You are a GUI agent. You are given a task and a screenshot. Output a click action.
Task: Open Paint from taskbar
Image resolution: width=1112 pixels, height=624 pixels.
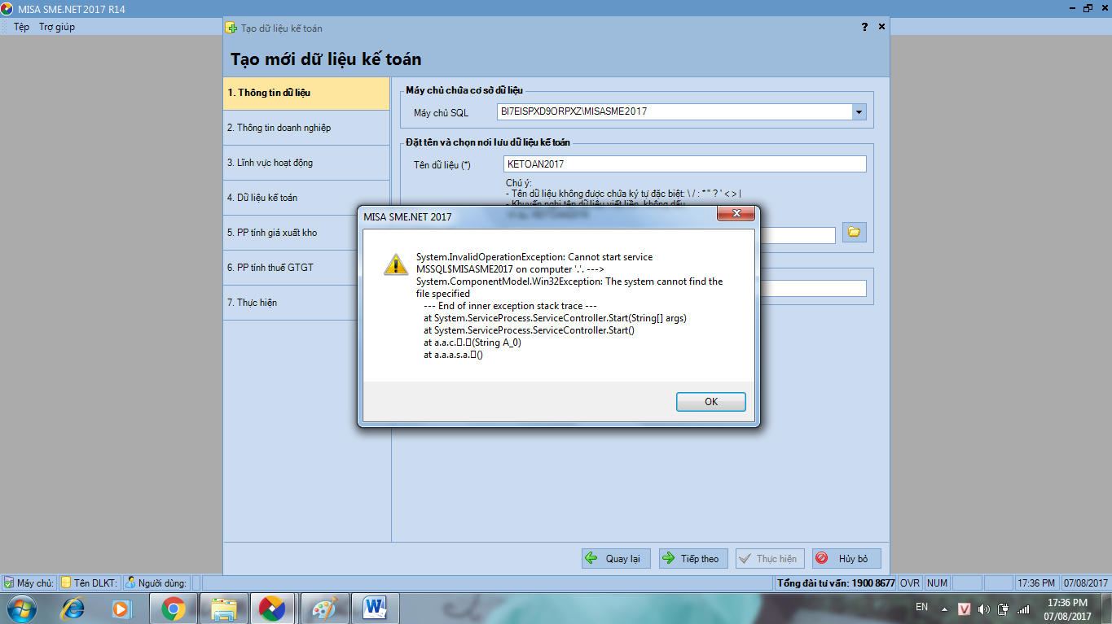click(x=324, y=609)
